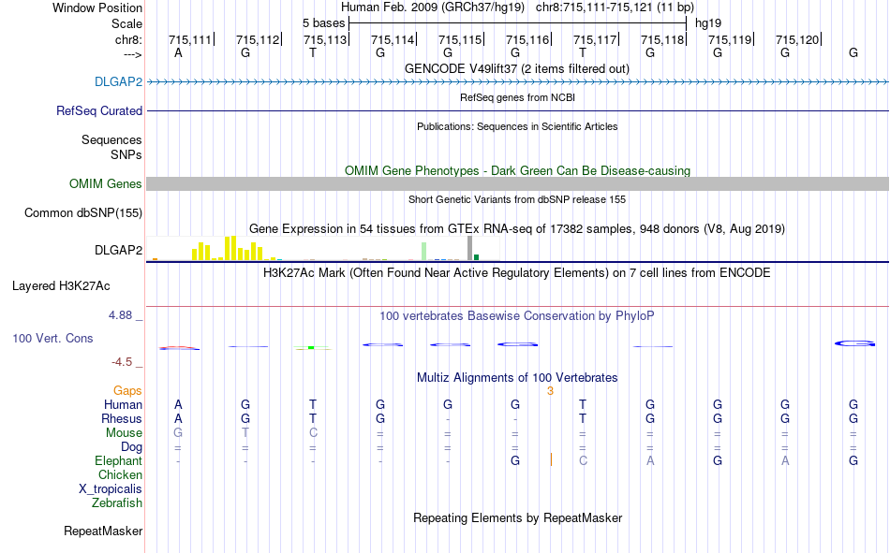Select the Mouse species row label

pos(124,432)
